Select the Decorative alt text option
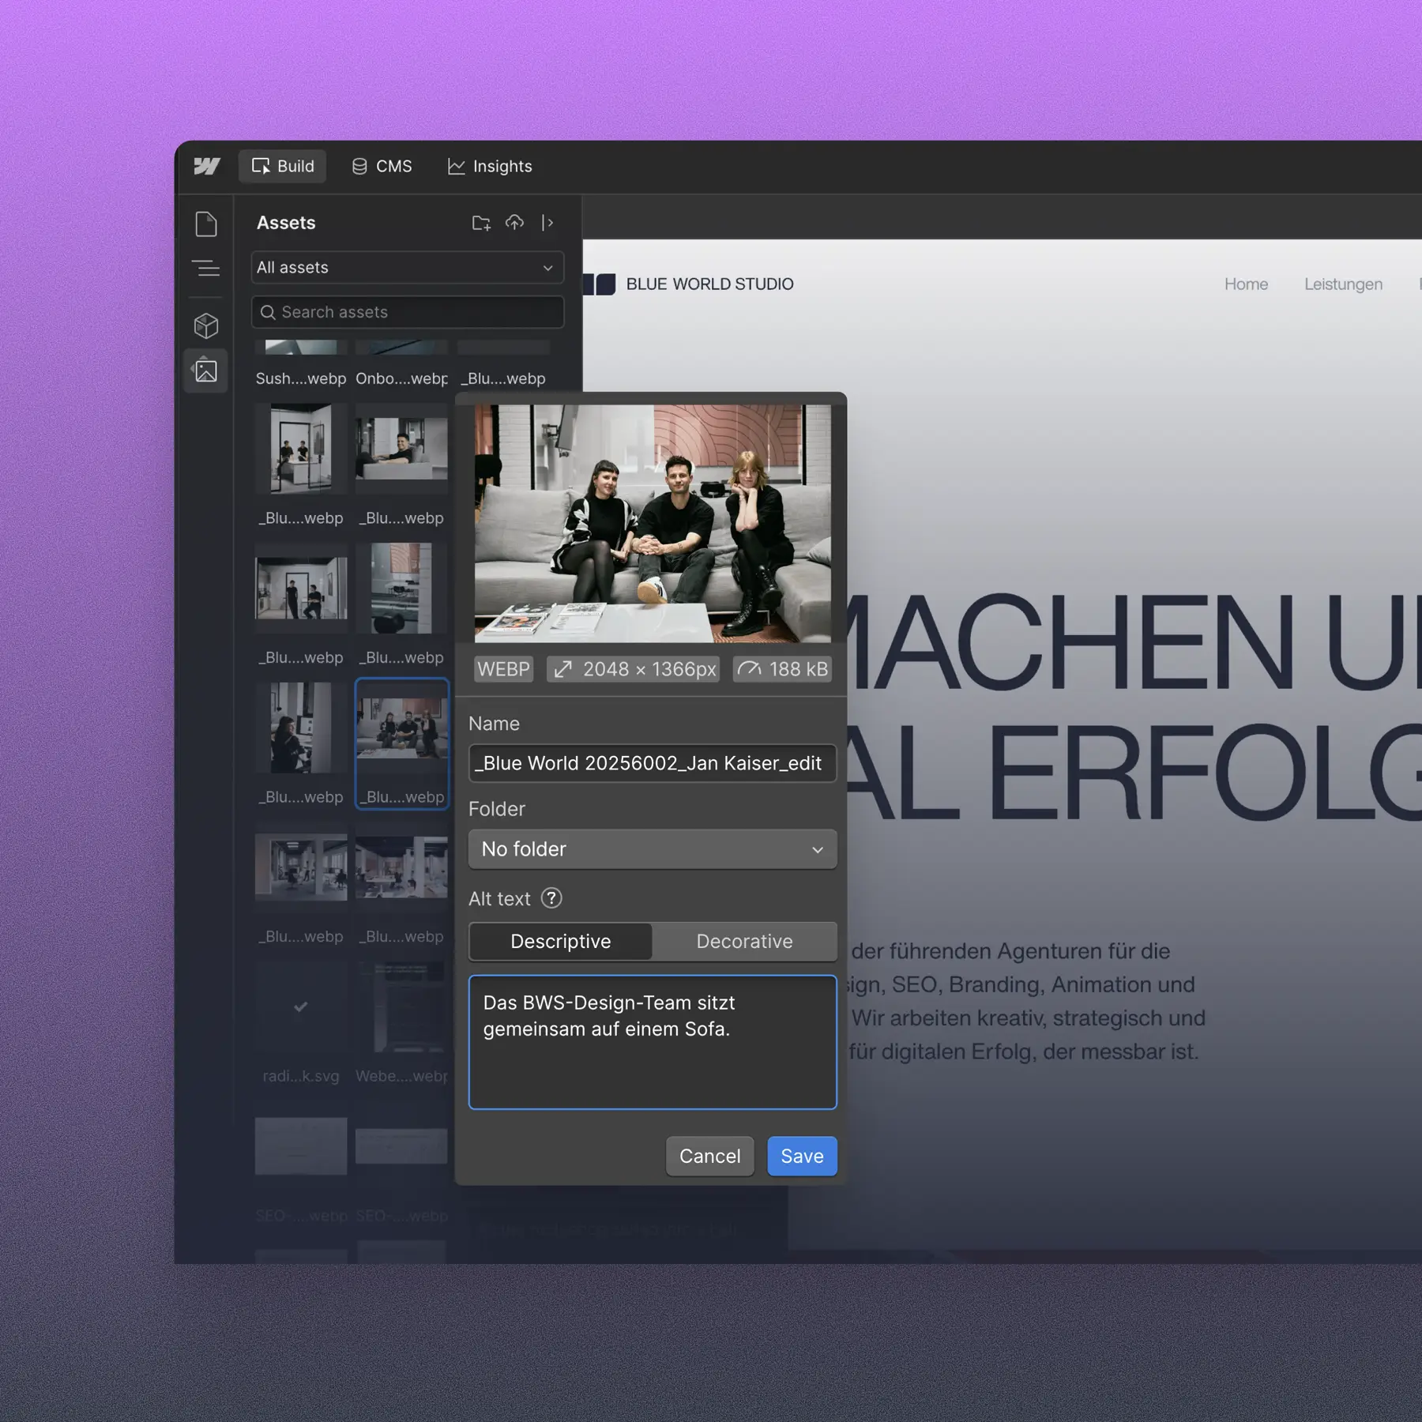Screen dimensions: 1422x1422 tap(744, 942)
